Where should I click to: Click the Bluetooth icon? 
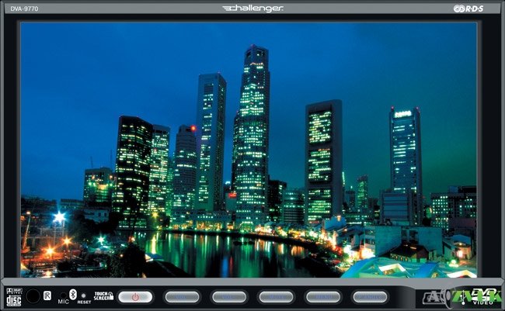(72, 293)
